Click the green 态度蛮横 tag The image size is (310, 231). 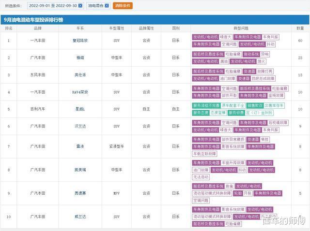point(218,113)
